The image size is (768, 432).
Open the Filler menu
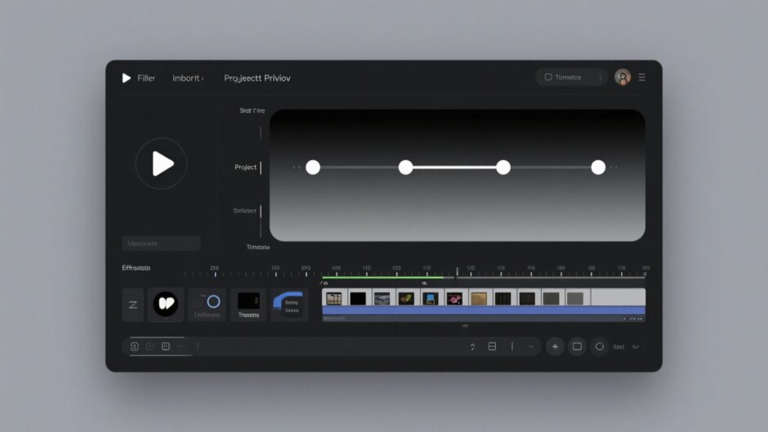click(x=146, y=78)
